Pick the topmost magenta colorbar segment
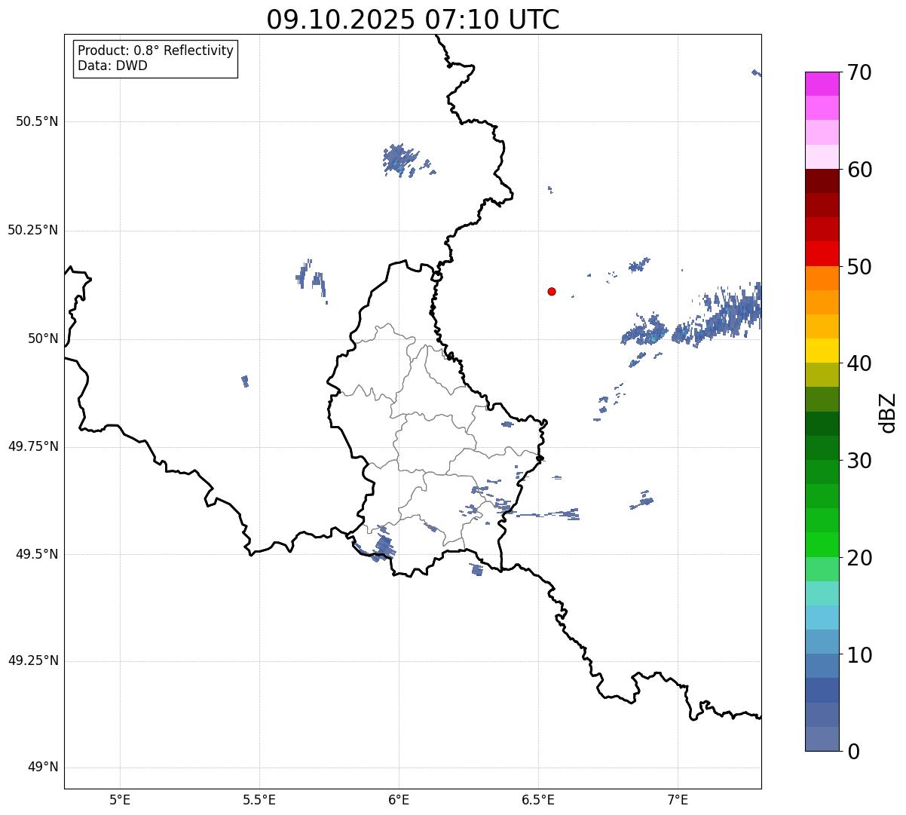The height and width of the screenshot is (815, 906). (822, 84)
